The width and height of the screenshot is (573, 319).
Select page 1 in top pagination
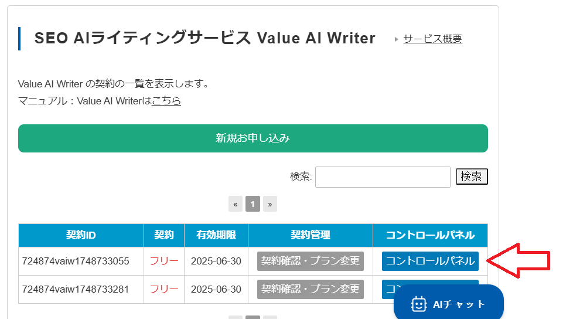253,204
